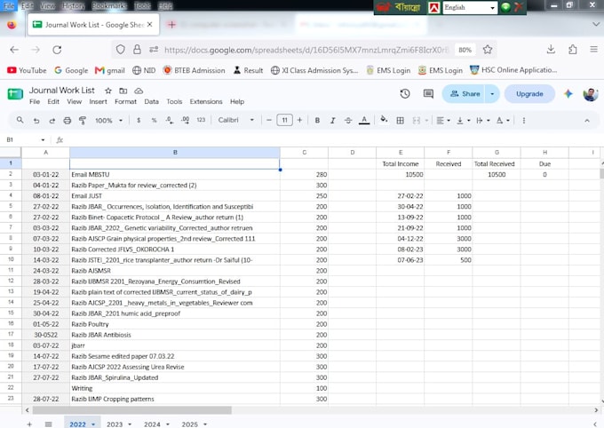Open the Calibri font dropdown

tap(235, 120)
